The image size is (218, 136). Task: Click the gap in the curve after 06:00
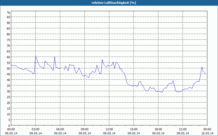click(x=63, y=69)
